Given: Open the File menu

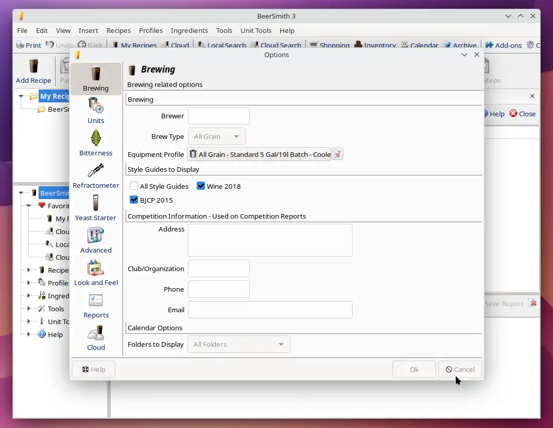Looking at the screenshot, I should coord(22,31).
